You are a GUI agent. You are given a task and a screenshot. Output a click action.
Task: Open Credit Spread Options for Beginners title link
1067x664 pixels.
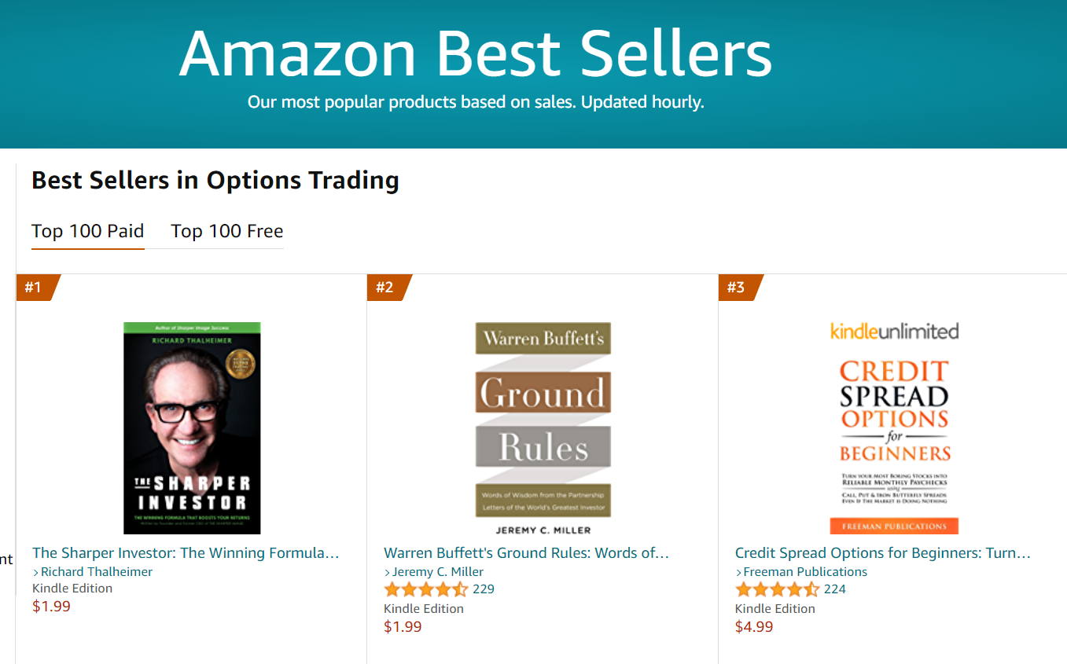[x=882, y=553]
